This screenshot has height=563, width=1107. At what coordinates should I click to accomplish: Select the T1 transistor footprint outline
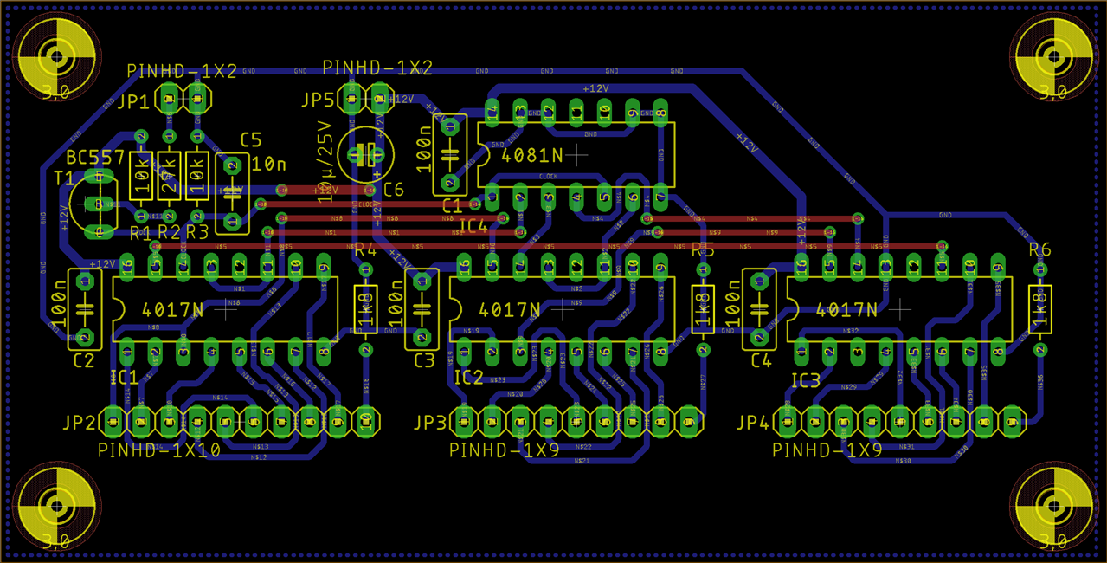coord(93,204)
